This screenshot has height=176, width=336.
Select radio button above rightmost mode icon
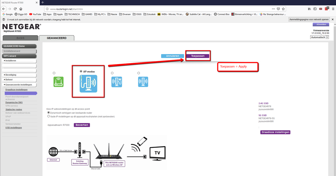click(x=139, y=73)
